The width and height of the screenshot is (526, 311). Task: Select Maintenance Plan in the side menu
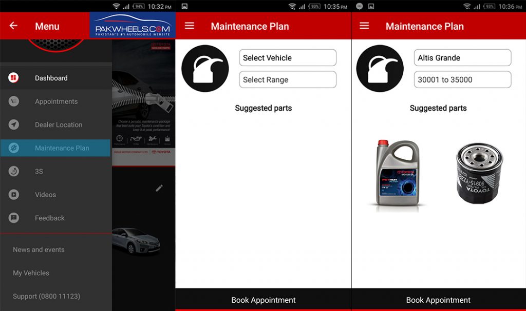click(x=55, y=148)
